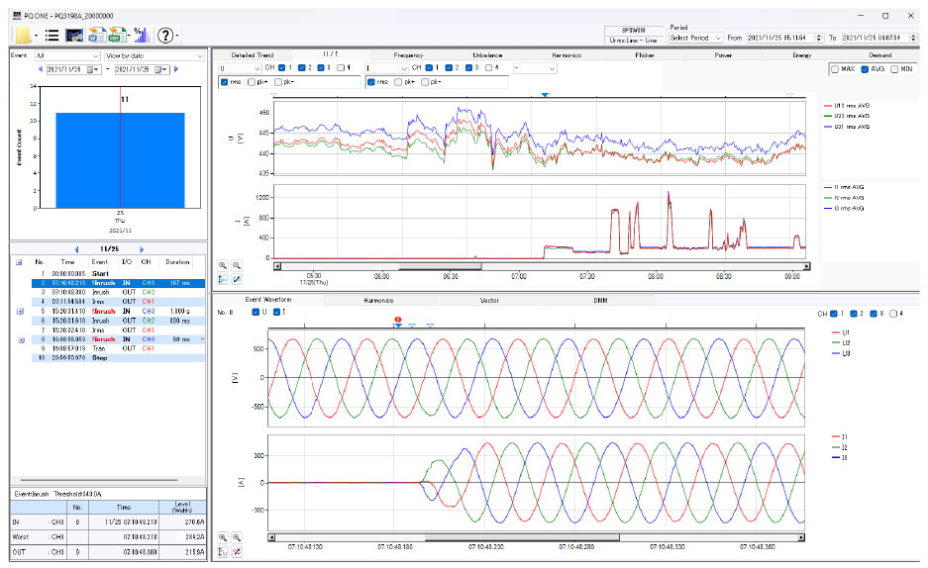Toggle the MIN checkbox
The width and height of the screenshot is (928, 568).
(896, 68)
